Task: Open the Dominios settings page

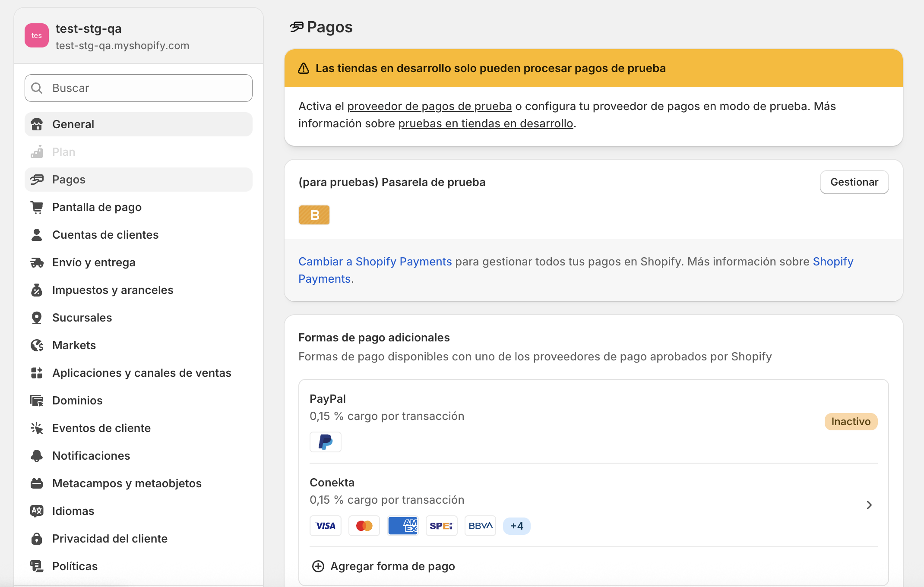Action: 139,401
